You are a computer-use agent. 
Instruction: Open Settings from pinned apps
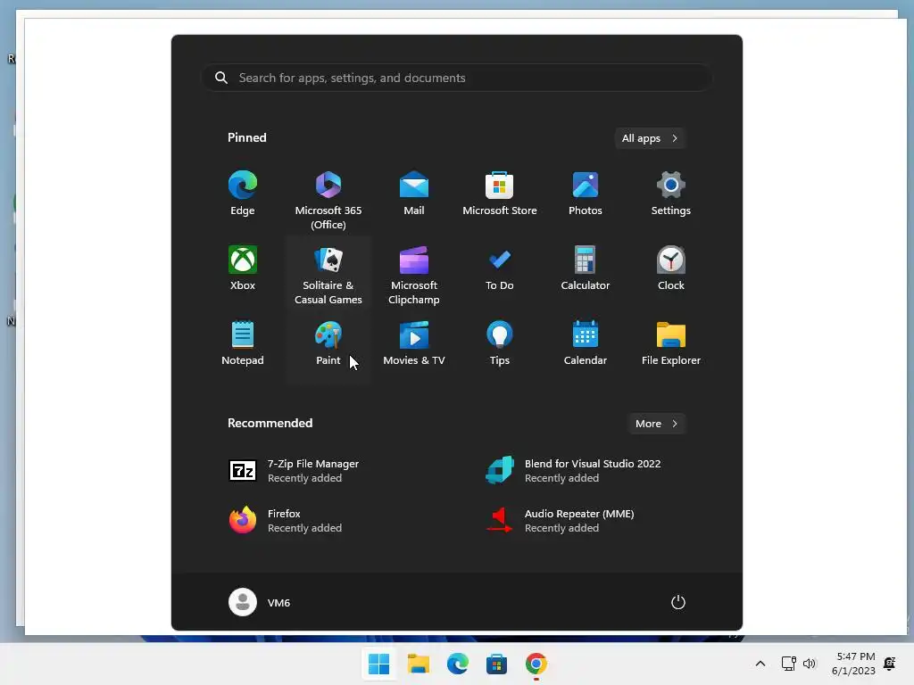point(671,194)
